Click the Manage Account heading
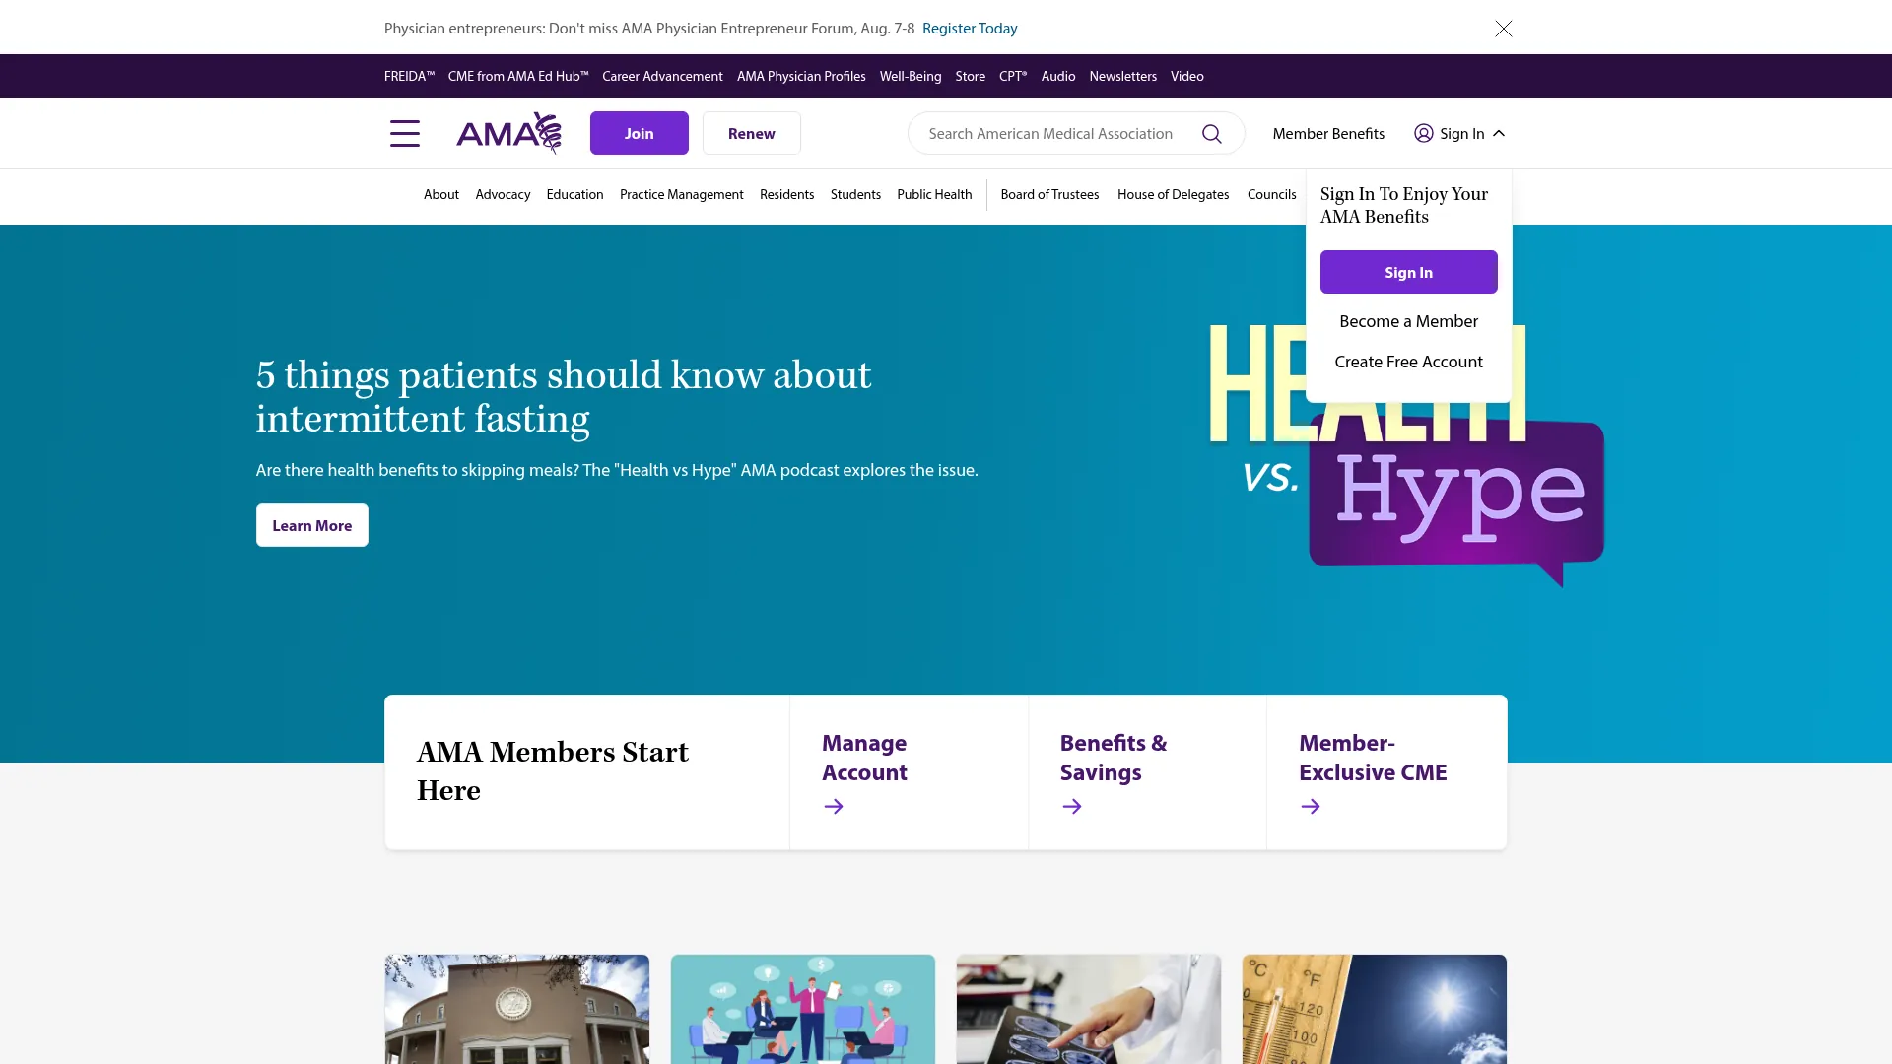 [x=864, y=758]
